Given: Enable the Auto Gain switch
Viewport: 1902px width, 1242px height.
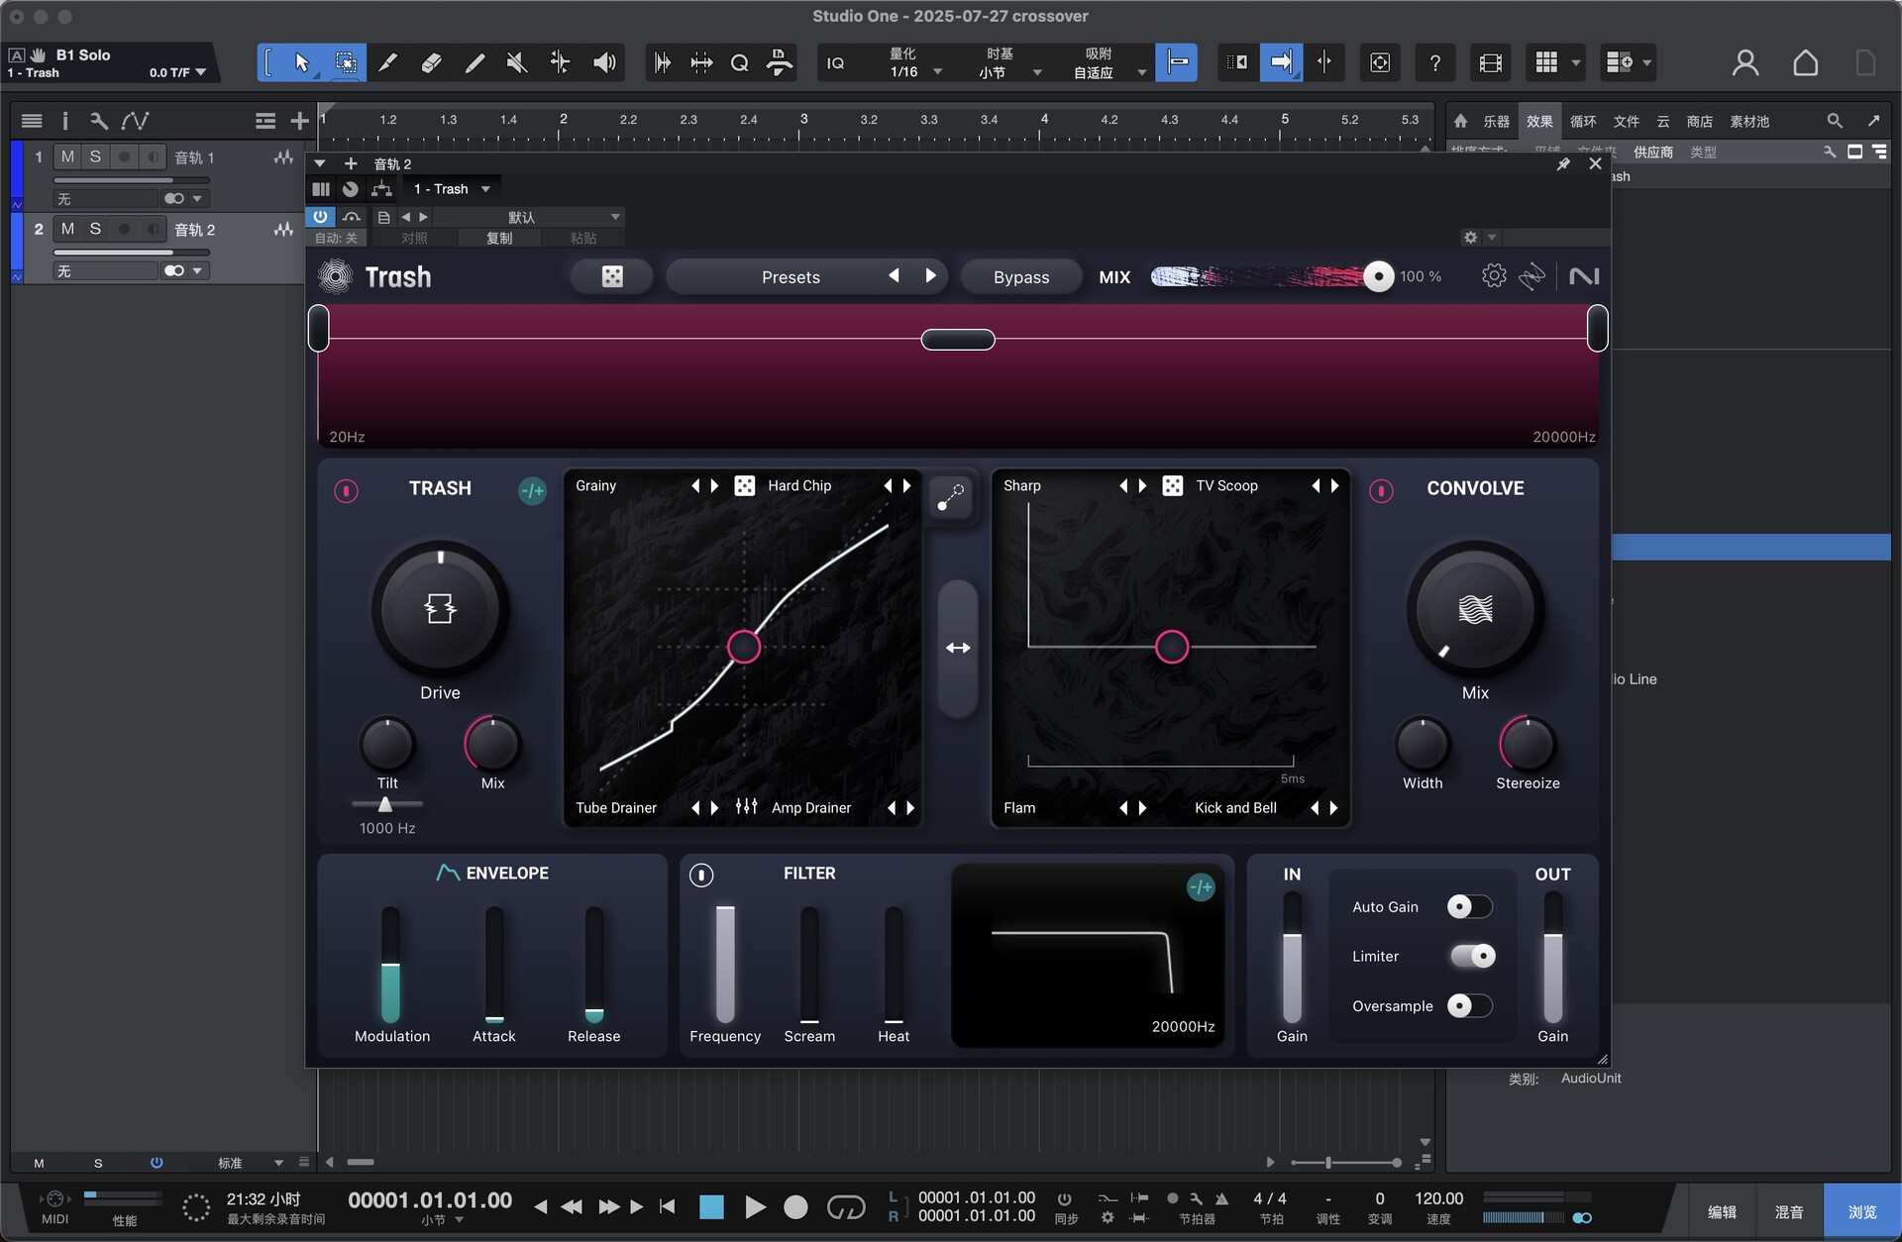Looking at the screenshot, I should (x=1469, y=906).
